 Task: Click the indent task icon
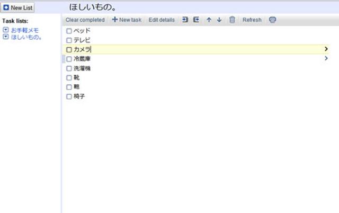[185, 20]
